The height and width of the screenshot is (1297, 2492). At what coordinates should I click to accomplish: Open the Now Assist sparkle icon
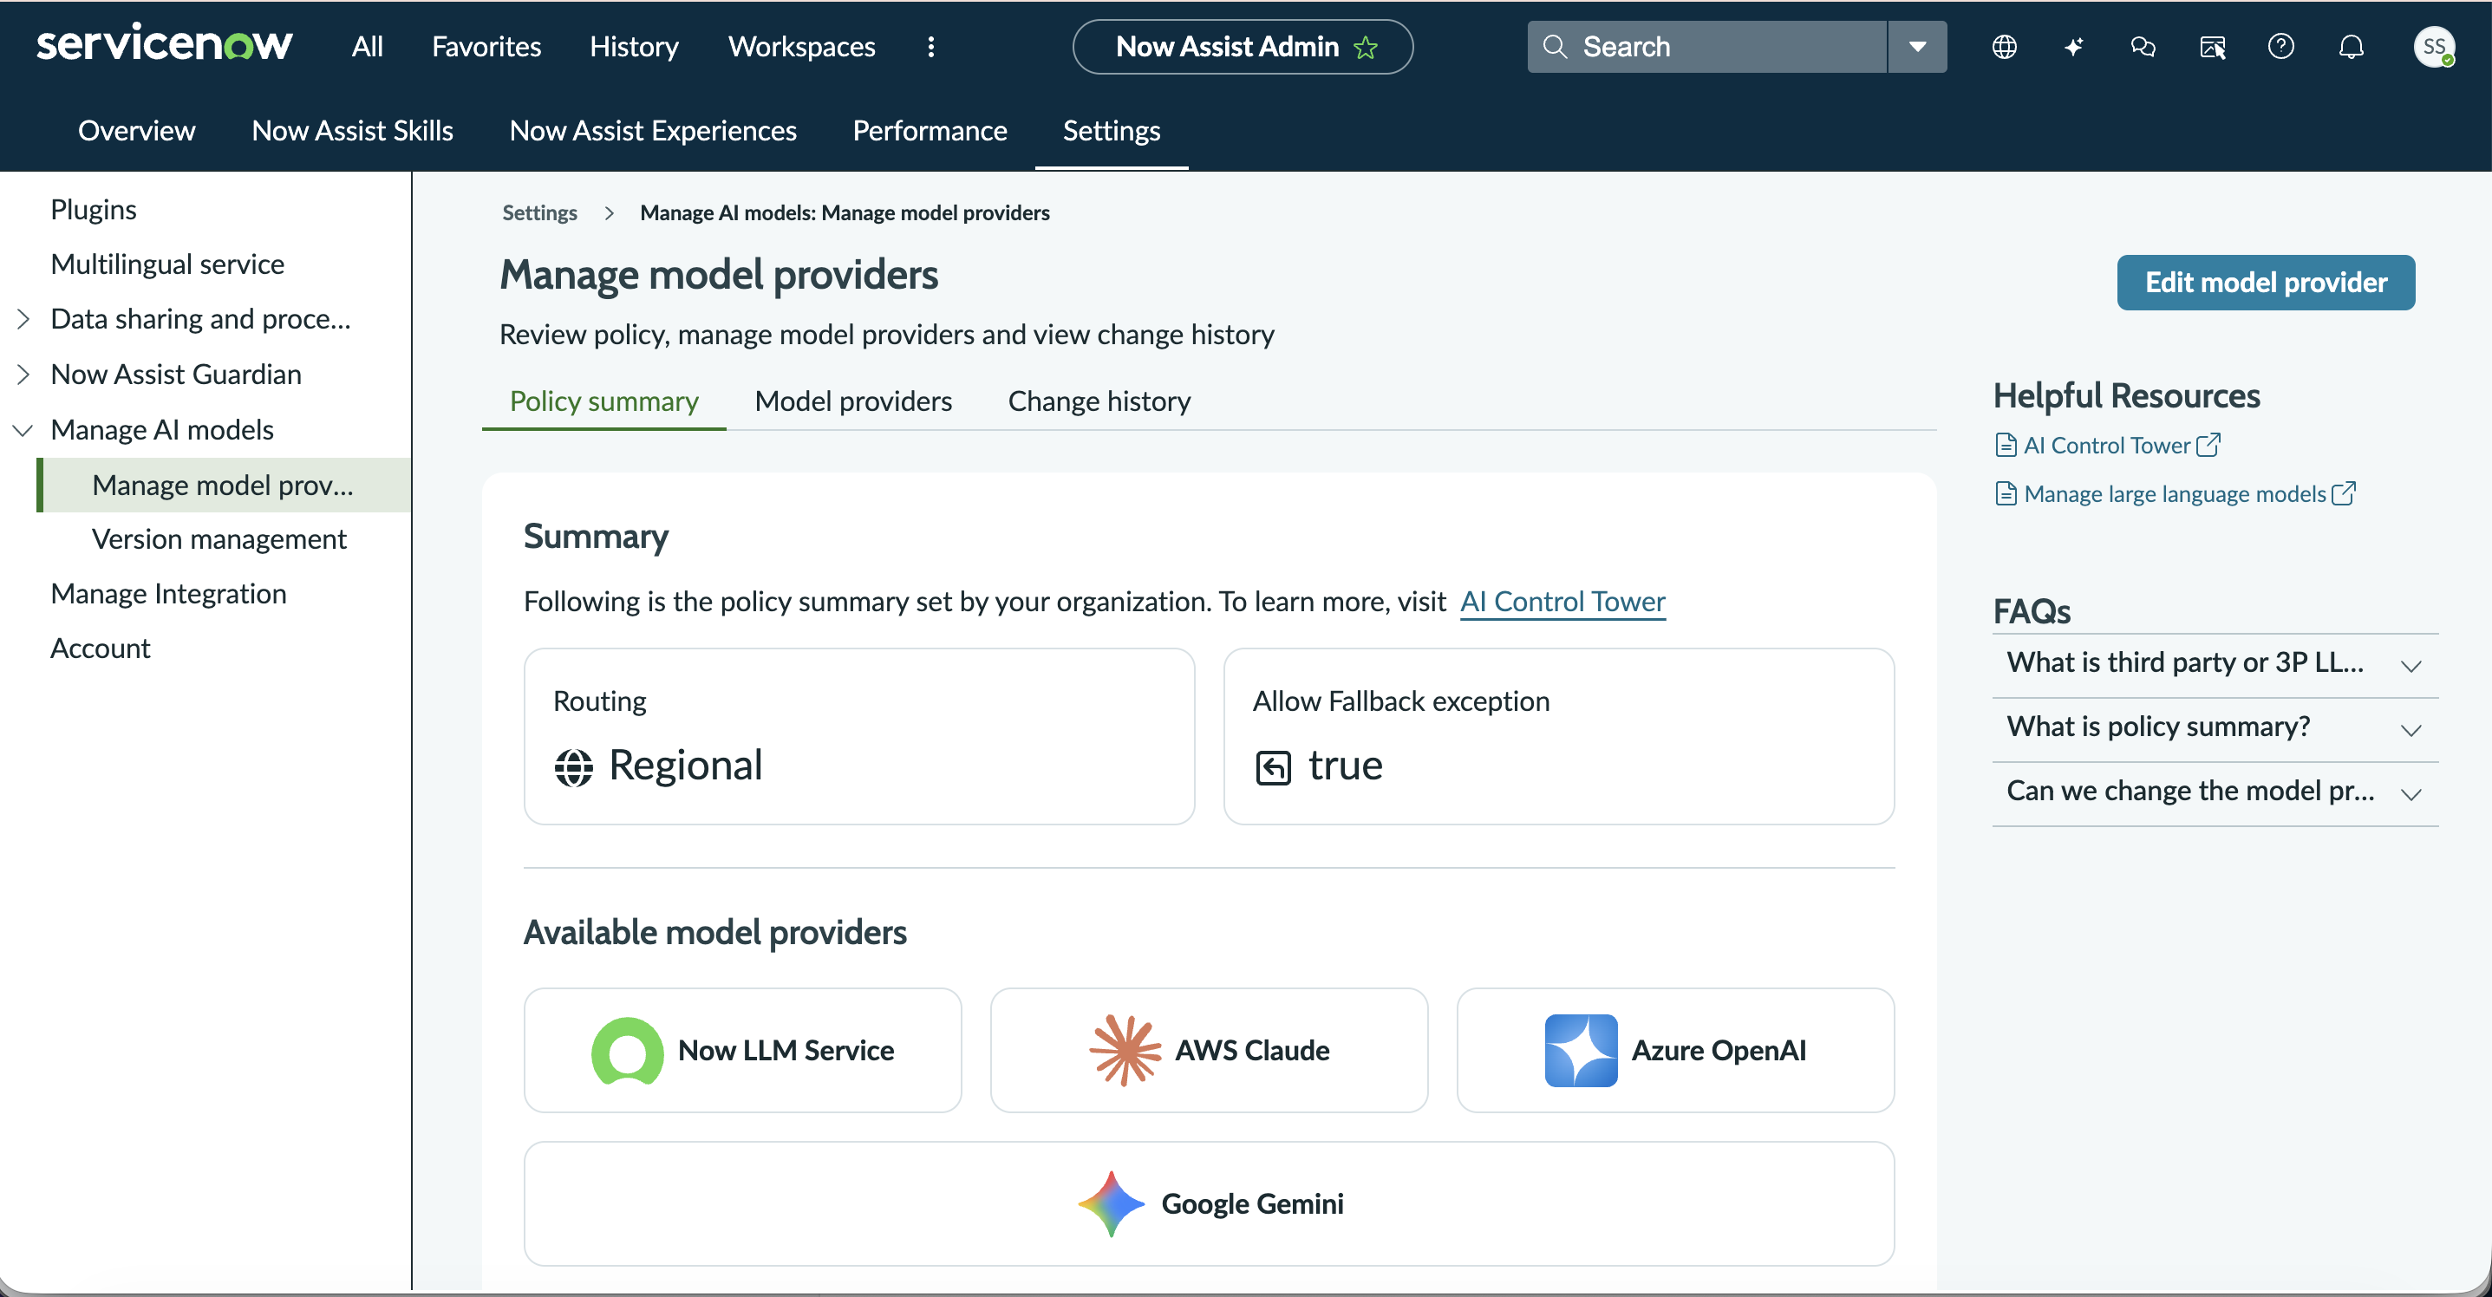pyautogui.click(x=2073, y=47)
